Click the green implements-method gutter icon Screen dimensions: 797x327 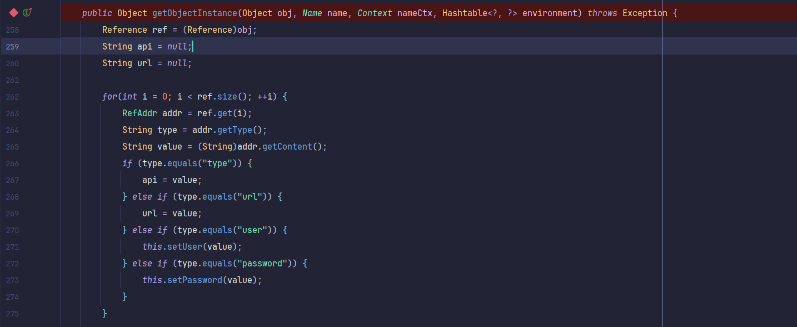(27, 12)
